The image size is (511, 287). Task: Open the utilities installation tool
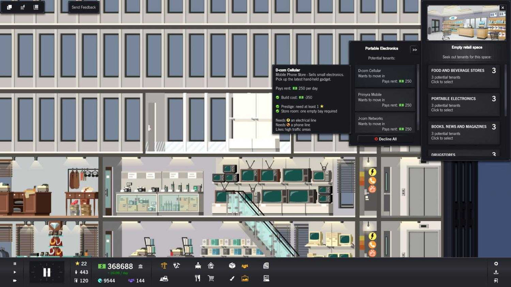176,265
